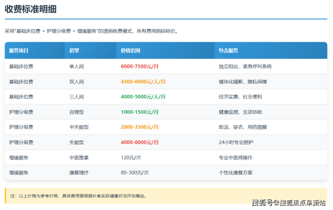Select the 三人间 room type cell
Screen dimensions: 333x210
pos(76,97)
